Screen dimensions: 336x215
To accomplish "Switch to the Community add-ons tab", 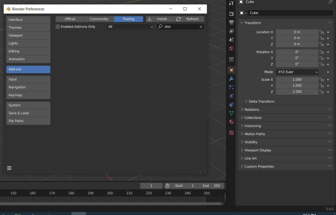I will [99, 19].
